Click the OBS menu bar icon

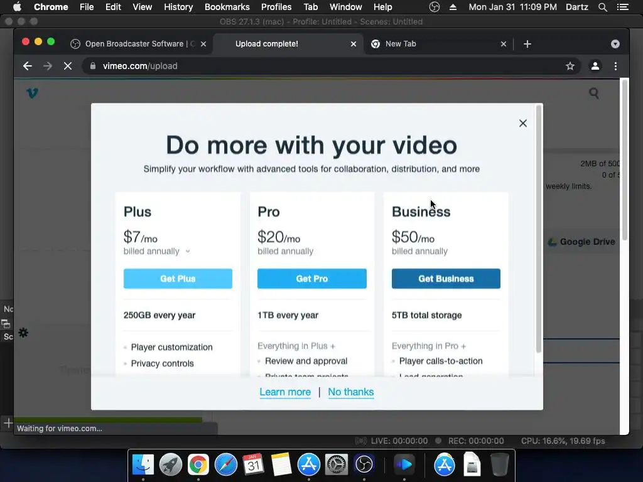tap(435, 7)
